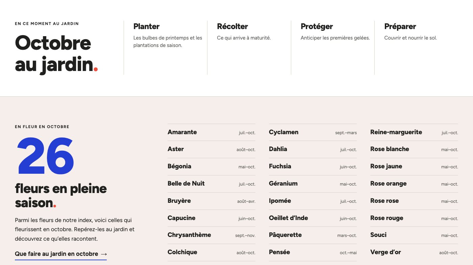Select Géranium from the list

pos(313,184)
